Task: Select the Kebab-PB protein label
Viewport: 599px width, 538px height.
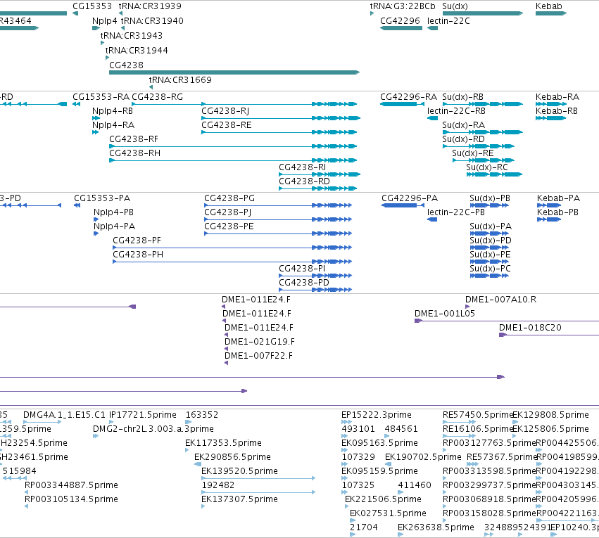Action: point(557,212)
